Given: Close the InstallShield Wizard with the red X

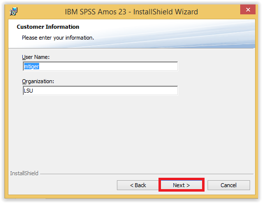Looking at the screenshot, I should (x=248, y=9).
